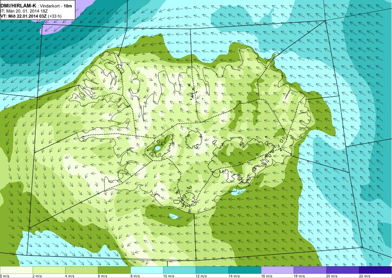The image size is (392, 278).
Task: Select the "12 m/s" legend label
Action: (x=201, y=276)
